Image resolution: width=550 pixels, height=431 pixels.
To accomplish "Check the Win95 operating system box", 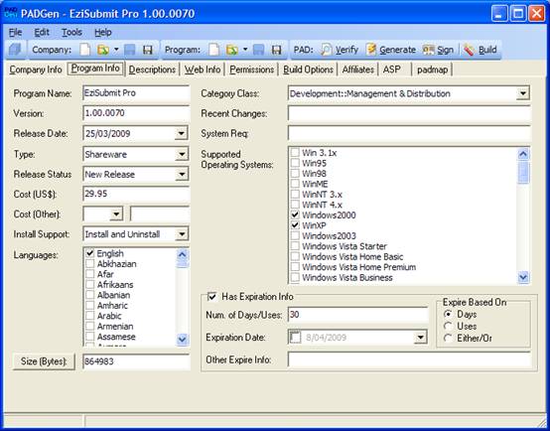I will click(x=295, y=163).
